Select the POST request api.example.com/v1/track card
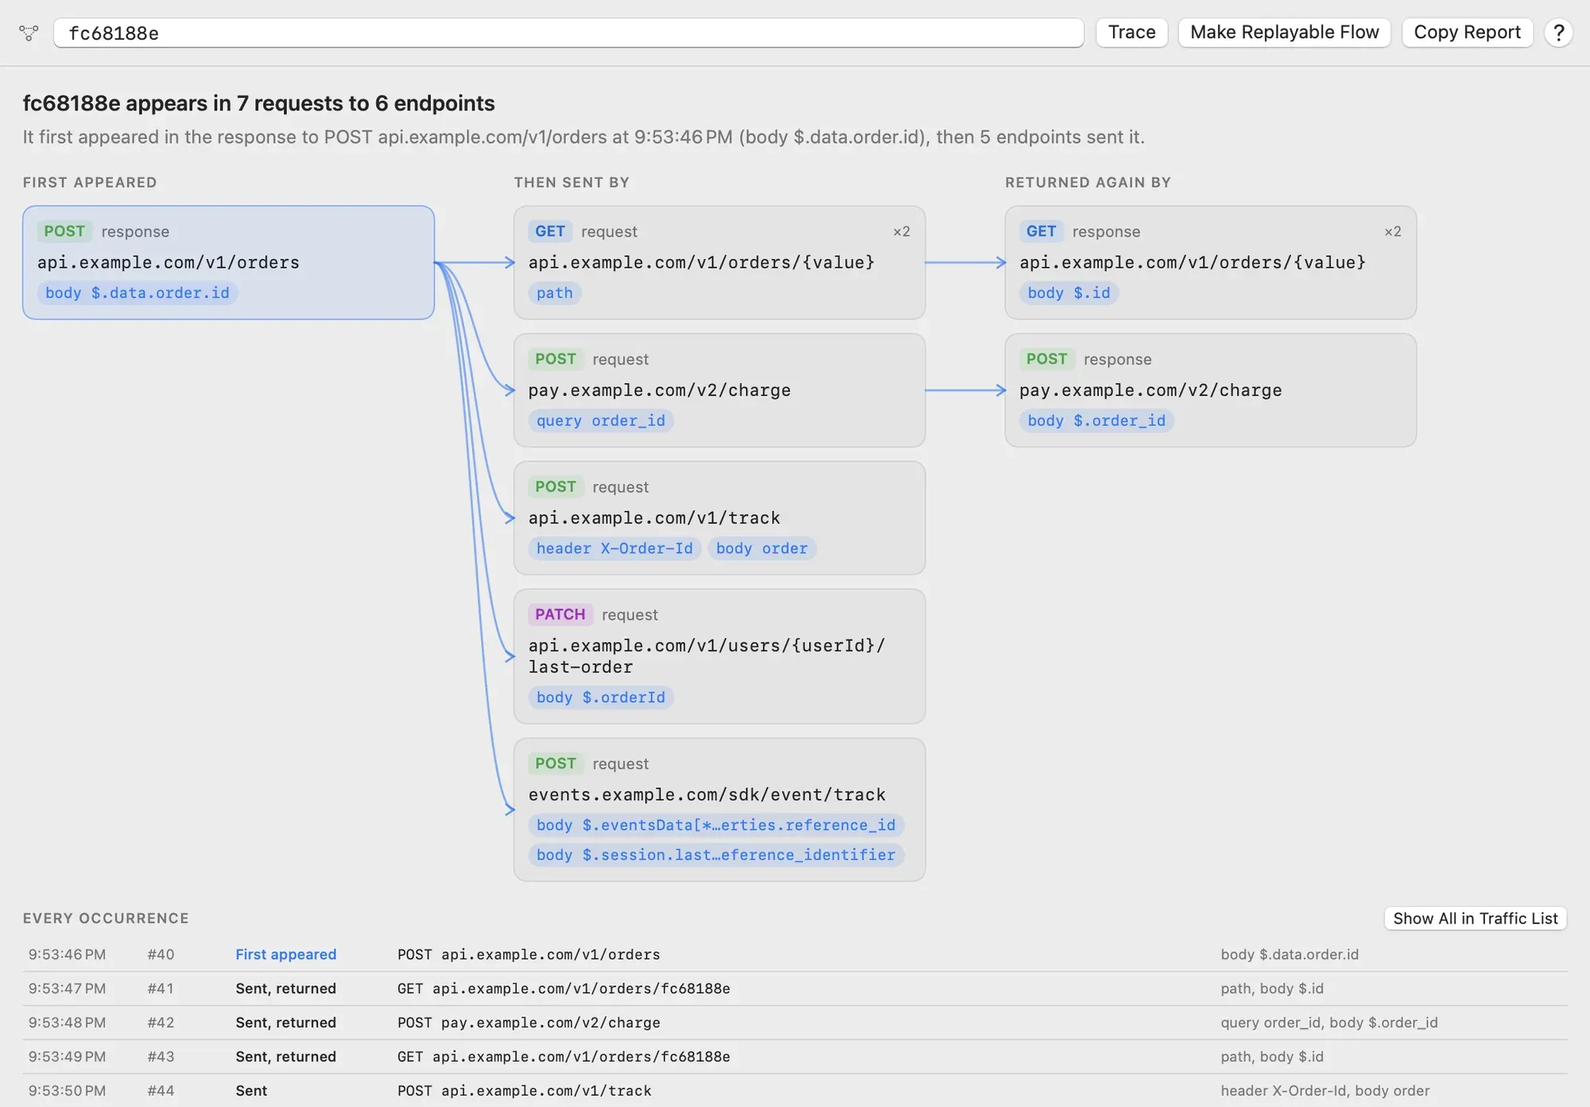1590x1107 pixels. coord(719,518)
